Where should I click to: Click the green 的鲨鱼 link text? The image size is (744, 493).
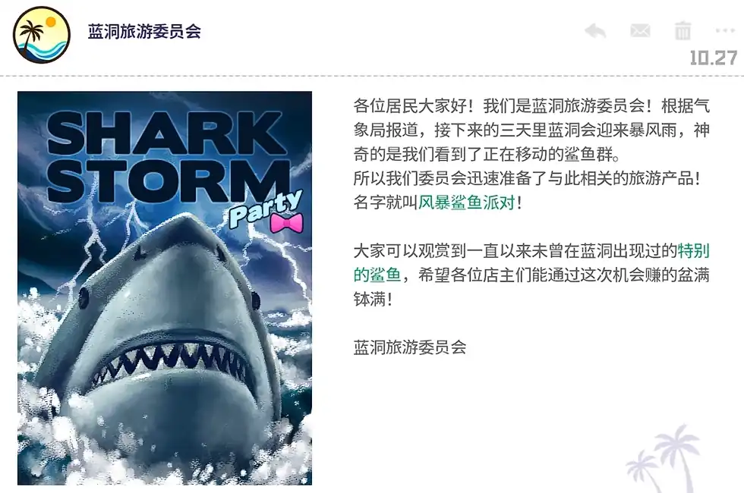click(377, 275)
